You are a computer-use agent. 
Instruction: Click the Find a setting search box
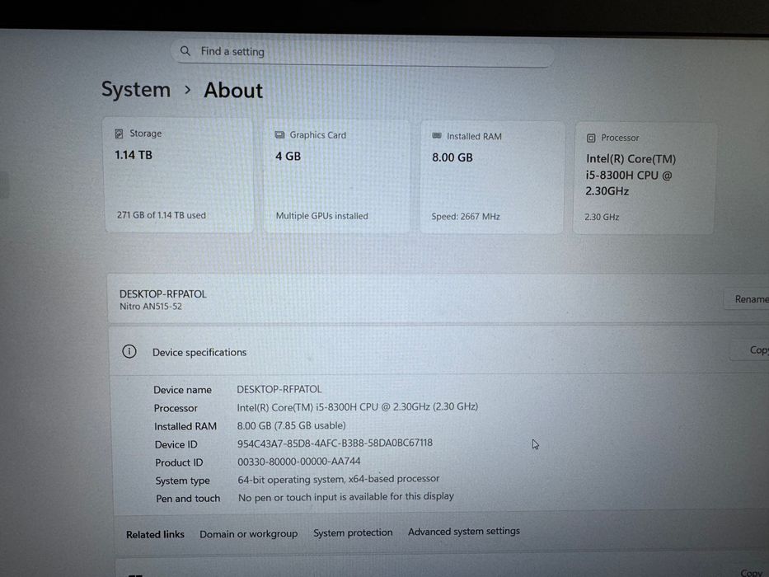(x=363, y=53)
